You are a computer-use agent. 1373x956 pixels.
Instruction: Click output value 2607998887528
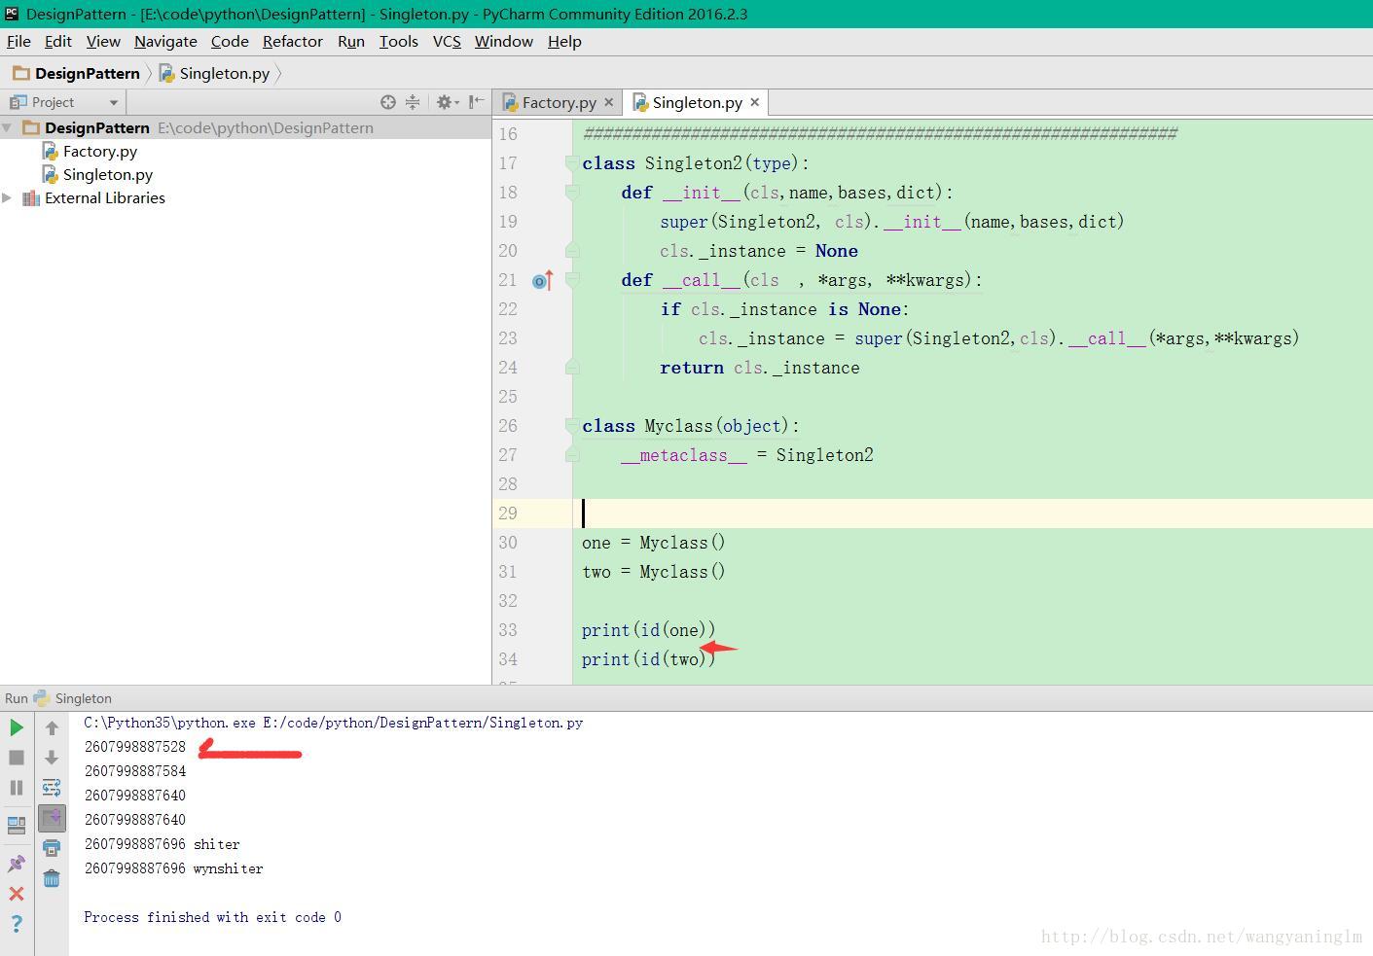[135, 747]
